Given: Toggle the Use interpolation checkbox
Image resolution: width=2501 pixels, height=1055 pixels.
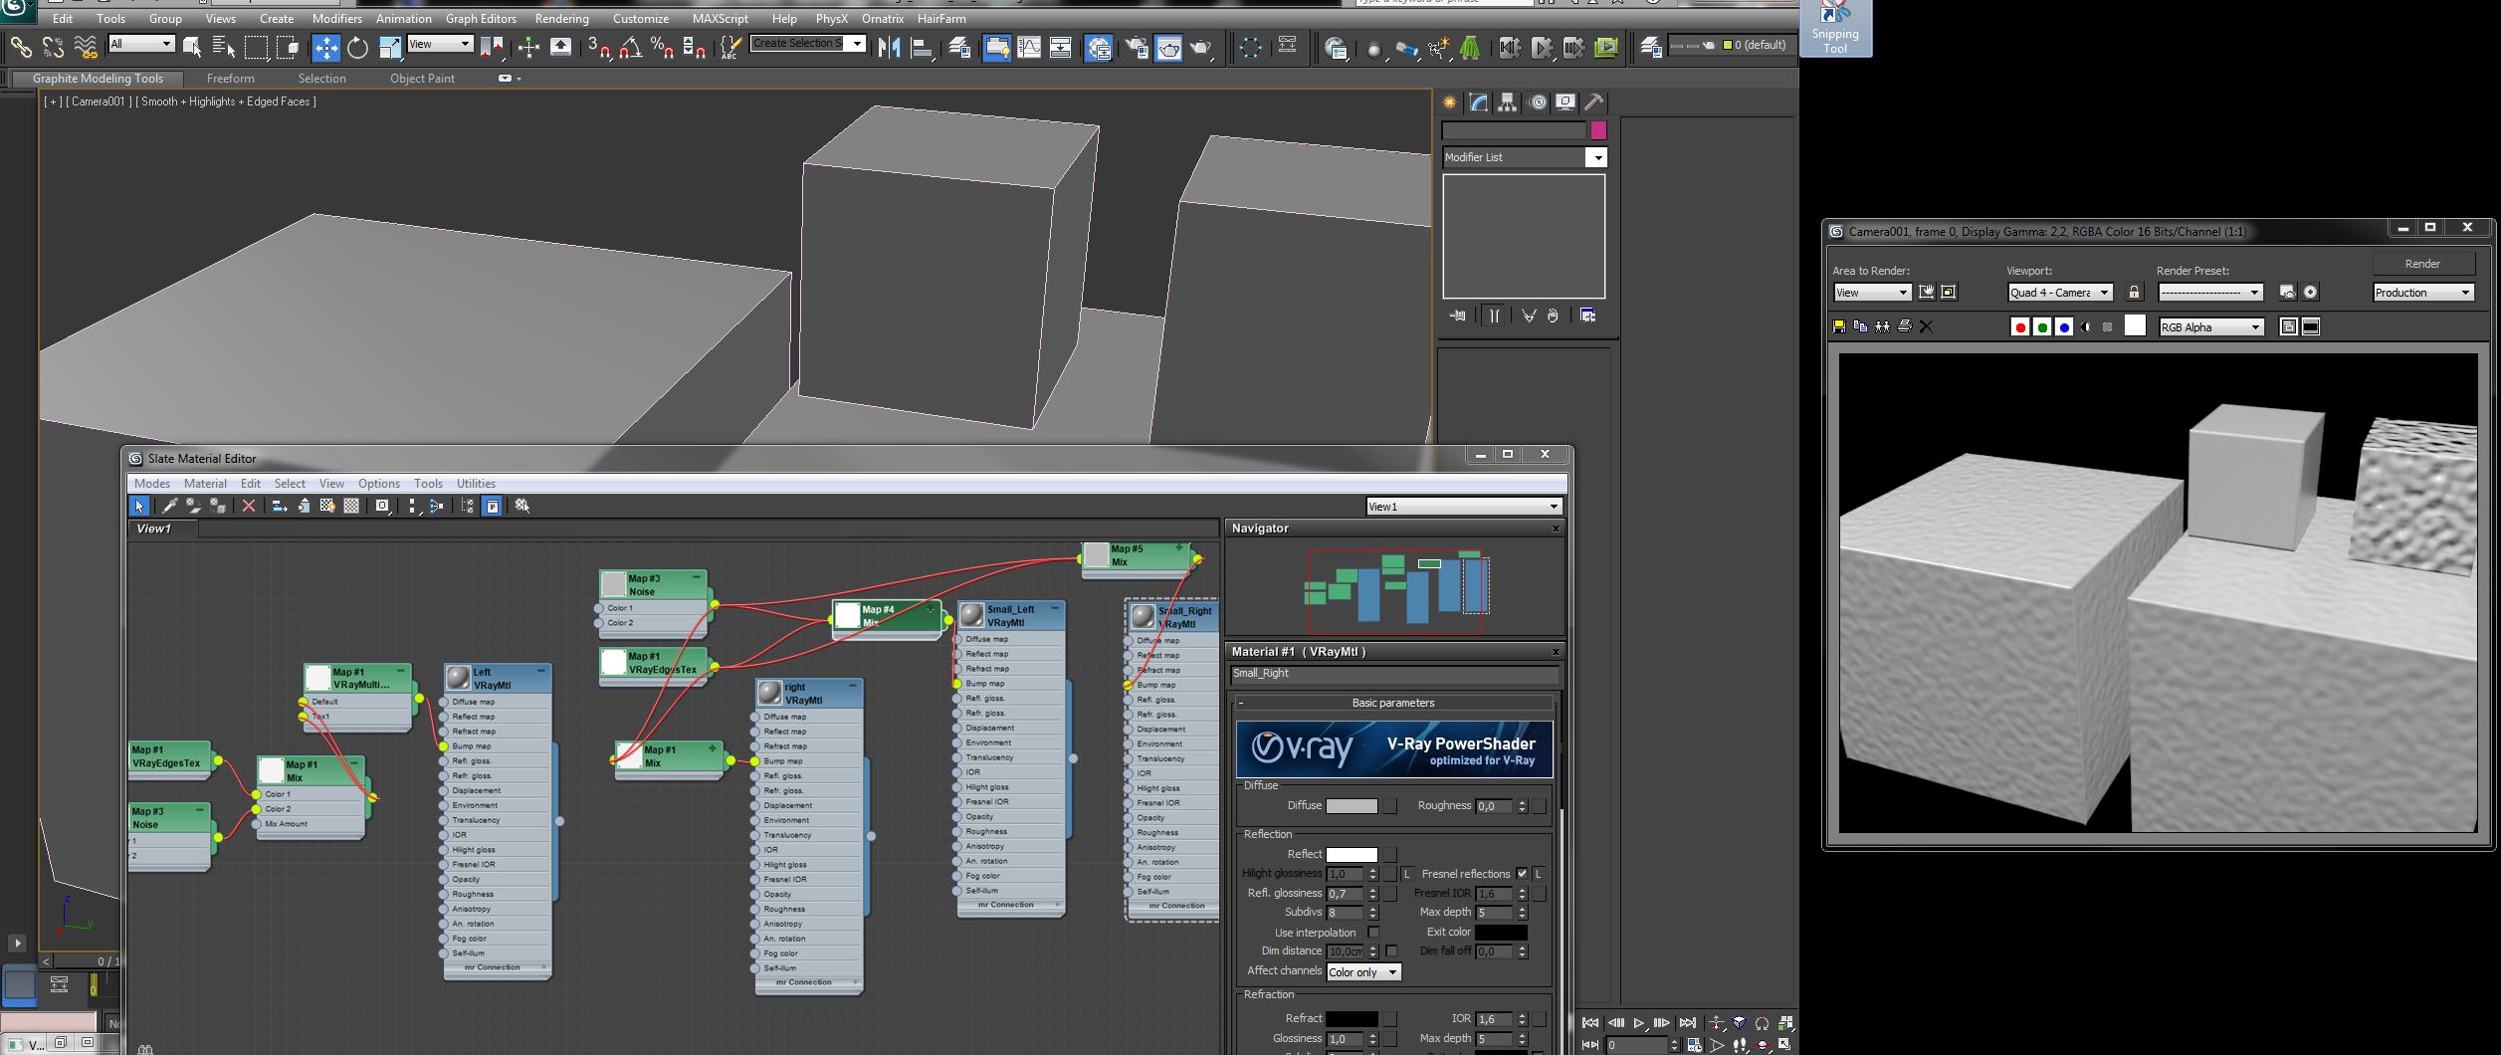Looking at the screenshot, I should 1373,932.
